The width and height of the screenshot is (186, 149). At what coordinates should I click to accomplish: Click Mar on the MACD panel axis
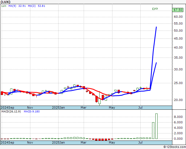pyautogui.click(x=83, y=142)
